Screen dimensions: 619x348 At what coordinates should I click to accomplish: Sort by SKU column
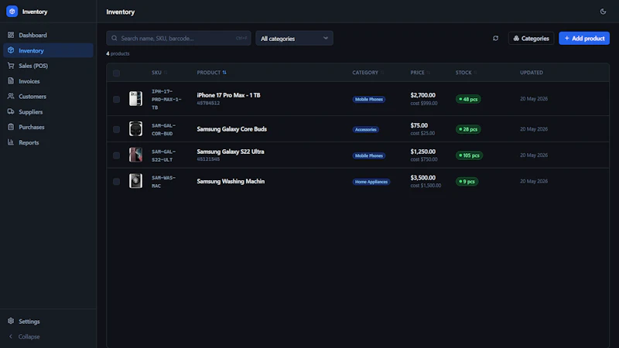click(159, 73)
